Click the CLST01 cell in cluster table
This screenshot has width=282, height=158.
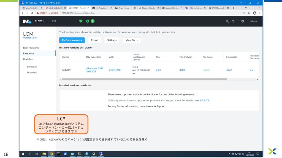(66, 70)
